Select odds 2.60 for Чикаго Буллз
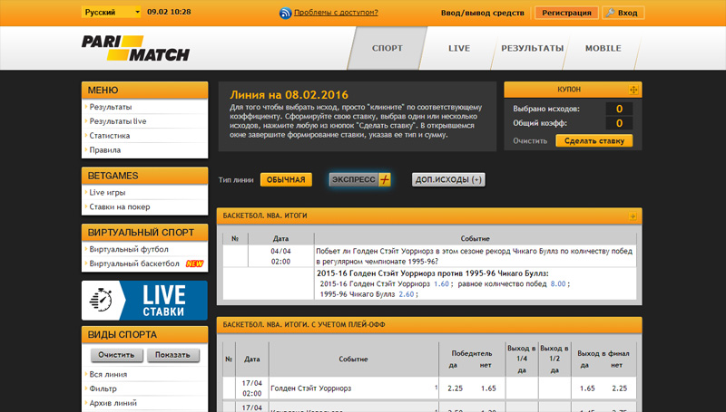The width and height of the screenshot is (726, 412). (406, 293)
